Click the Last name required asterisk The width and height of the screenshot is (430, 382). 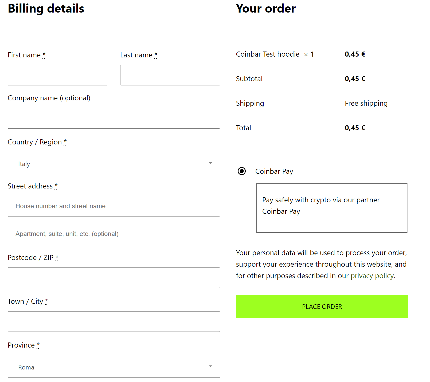(x=156, y=55)
